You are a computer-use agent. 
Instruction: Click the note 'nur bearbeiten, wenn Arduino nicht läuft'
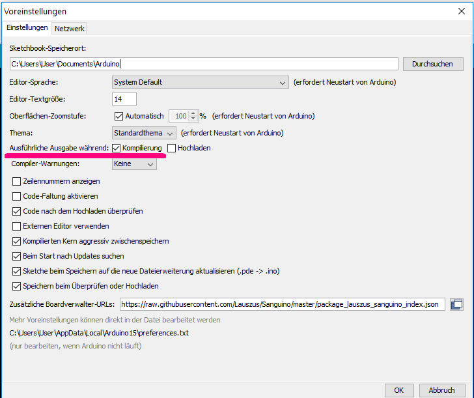(76, 346)
